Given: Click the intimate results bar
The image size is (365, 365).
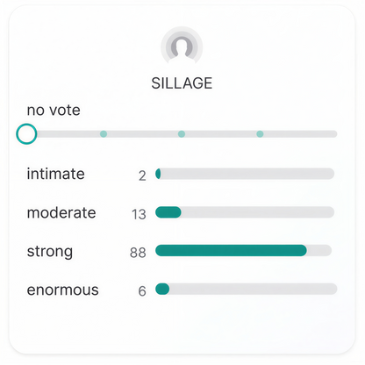Looking at the screenshot, I should click(x=245, y=174).
